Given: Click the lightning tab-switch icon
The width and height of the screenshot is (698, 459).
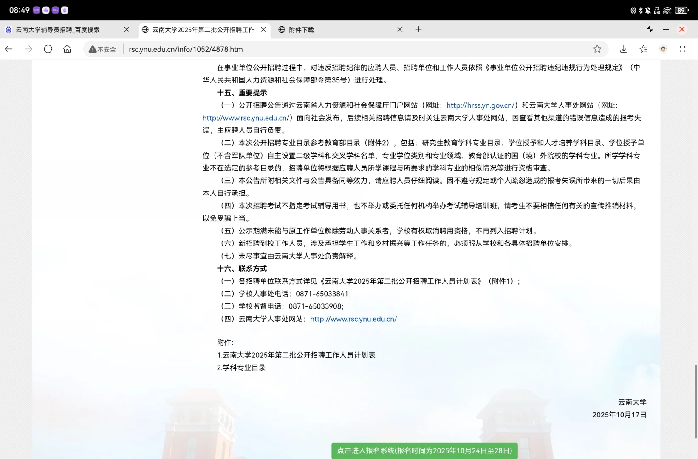Looking at the screenshot, I should tap(650, 29).
